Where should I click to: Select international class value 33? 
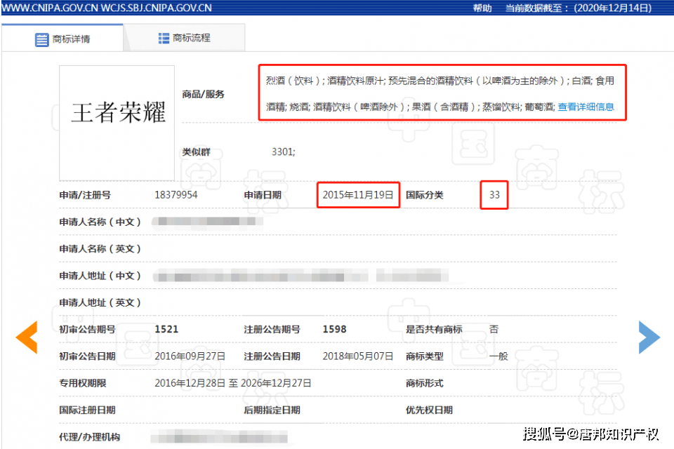point(494,194)
